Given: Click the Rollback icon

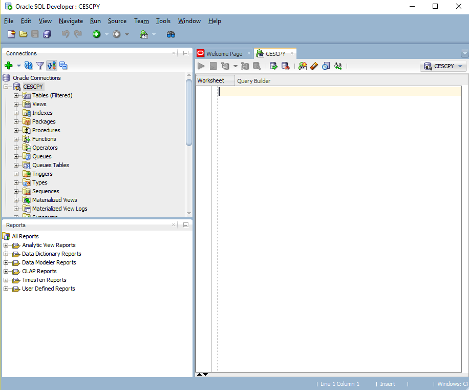Looking at the screenshot, I should click(285, 66).
